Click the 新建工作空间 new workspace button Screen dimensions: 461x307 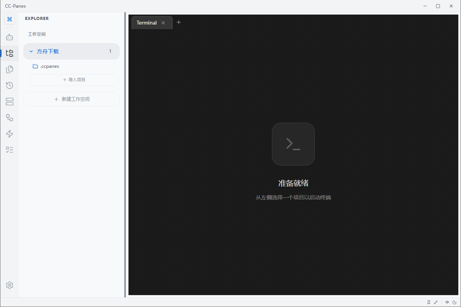tap(71, 99)
